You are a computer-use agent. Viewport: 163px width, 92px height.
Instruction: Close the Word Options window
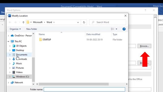tap(154, 10)
